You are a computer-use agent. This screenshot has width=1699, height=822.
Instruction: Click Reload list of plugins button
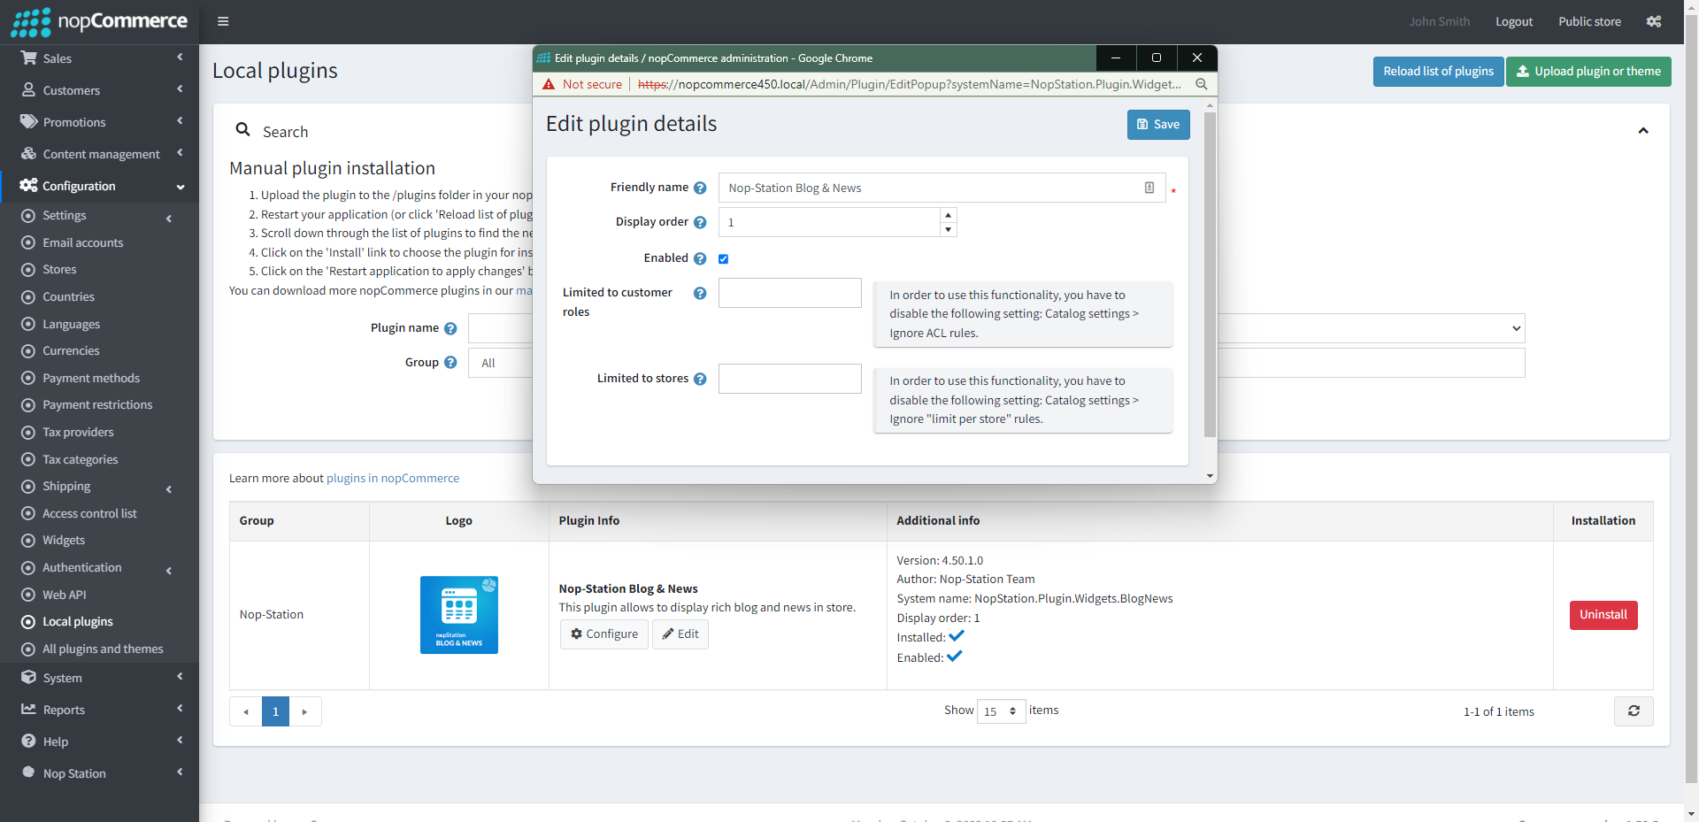(x=1438, y=72)
